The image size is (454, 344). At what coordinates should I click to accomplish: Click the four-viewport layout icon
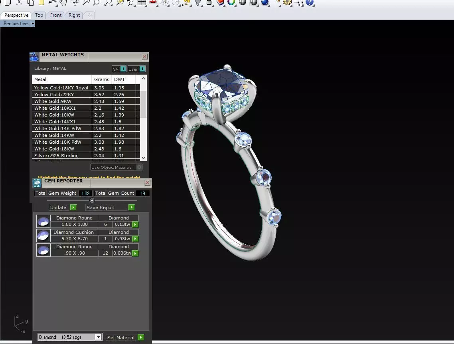coord(142,3)
